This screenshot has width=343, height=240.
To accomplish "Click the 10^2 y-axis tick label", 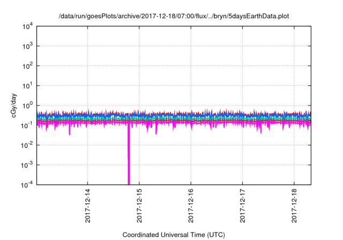I will click(27, 66).
